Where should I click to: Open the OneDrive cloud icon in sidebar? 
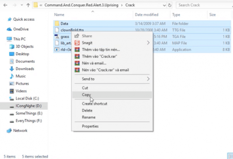coord(9,29)
